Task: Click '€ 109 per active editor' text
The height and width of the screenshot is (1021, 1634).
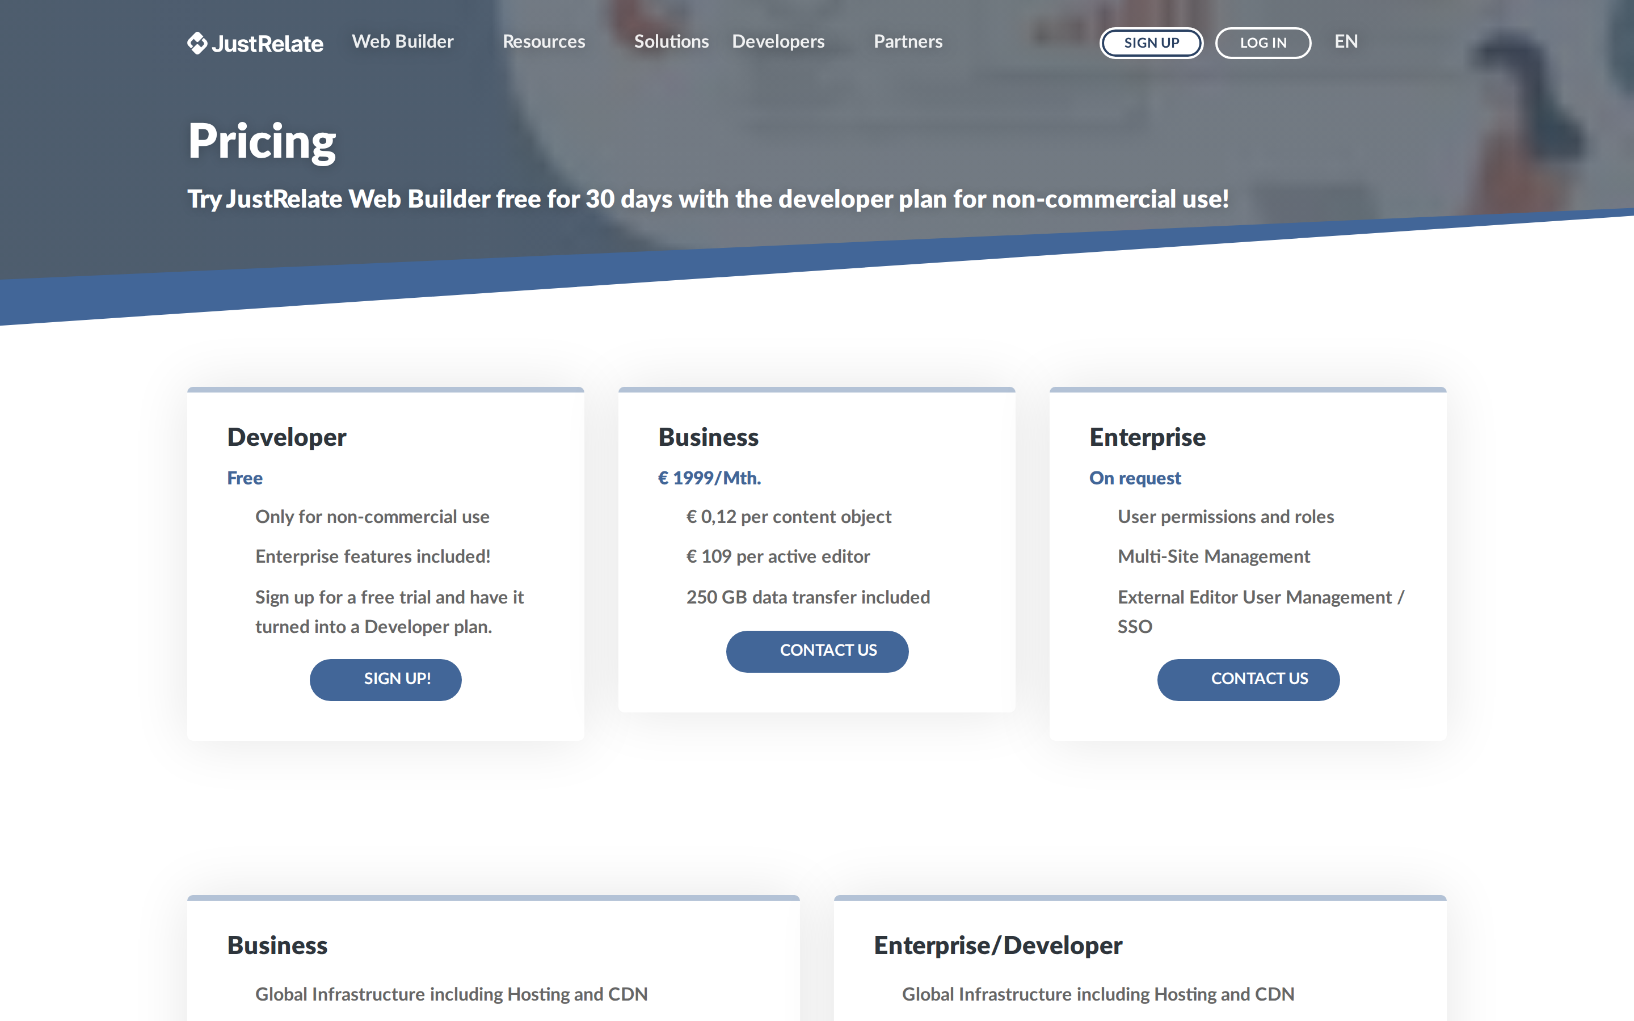Action: pyautogui.click(x=778, y=556)
